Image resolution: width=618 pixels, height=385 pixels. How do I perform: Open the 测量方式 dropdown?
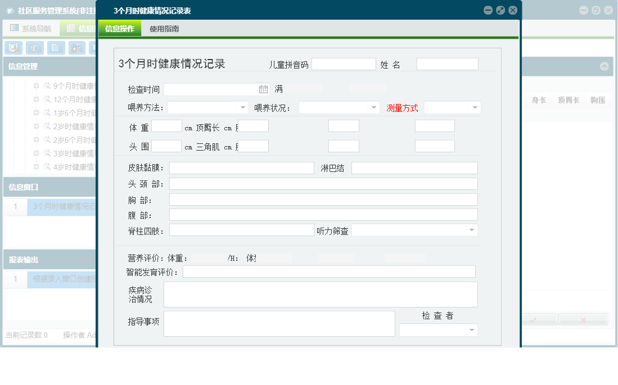pos(475,107)
